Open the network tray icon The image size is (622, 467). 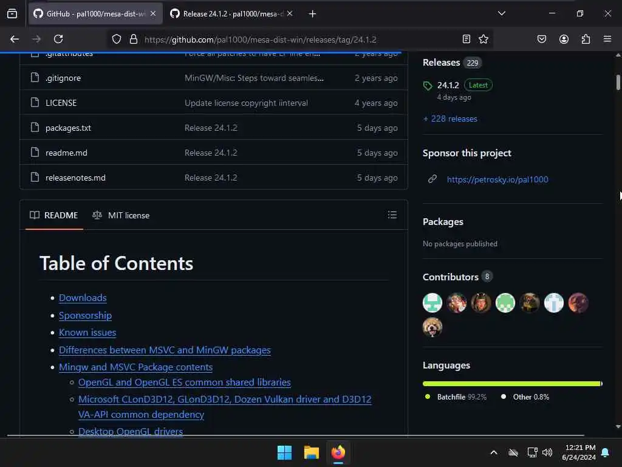click(x=532, y=452)
